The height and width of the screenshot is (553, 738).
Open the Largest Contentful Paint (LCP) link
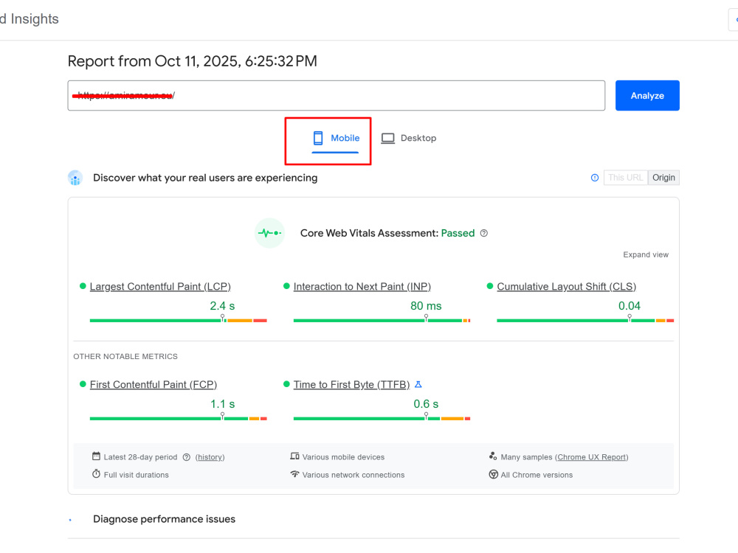[x=160, y=286]
